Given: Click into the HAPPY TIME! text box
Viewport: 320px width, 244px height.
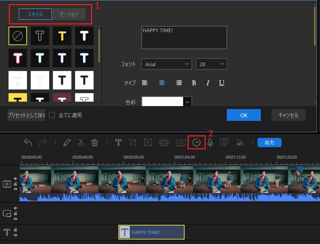Looking at the screenshot, I should click(x=184, y=38).
